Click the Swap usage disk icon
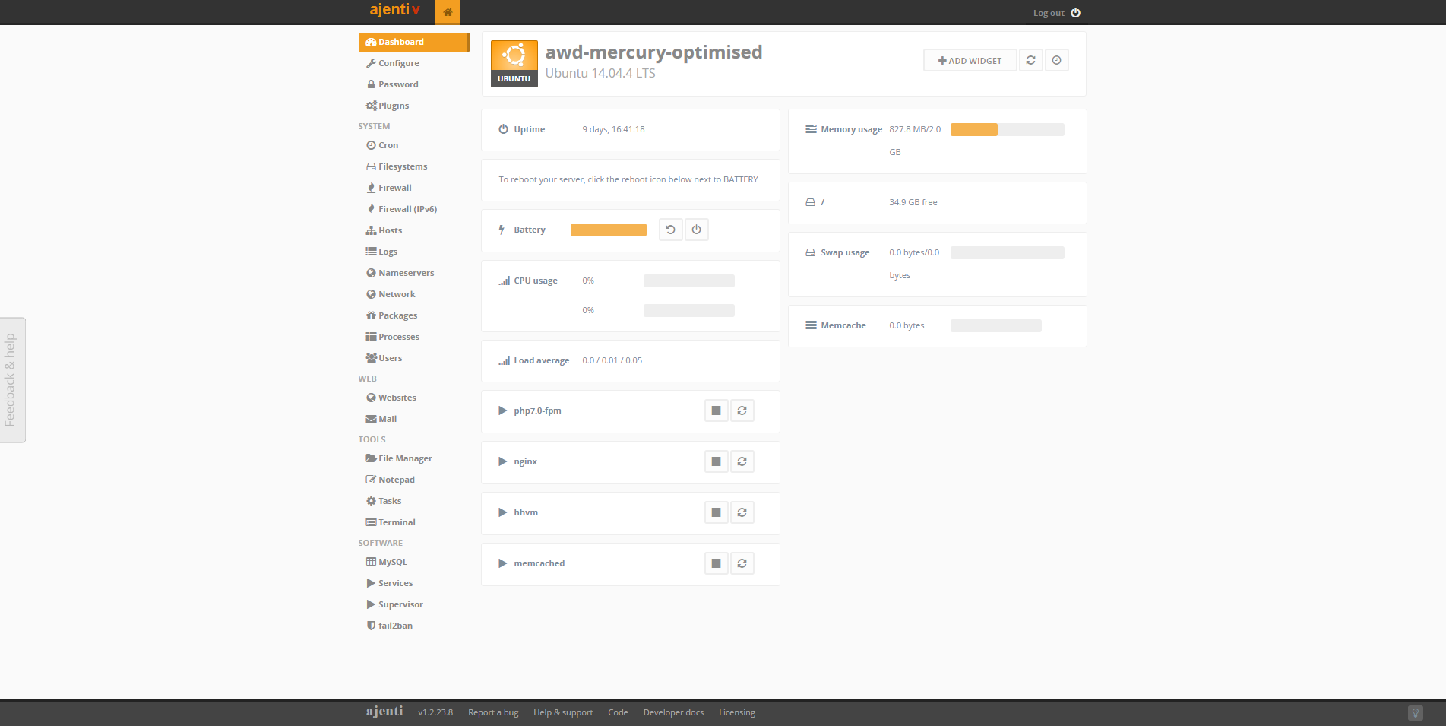Screen dimensions: 1446x726 coord(811,252)
